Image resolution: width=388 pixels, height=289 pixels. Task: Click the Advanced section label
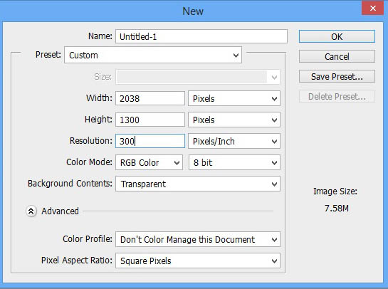[x=60, y=211]
